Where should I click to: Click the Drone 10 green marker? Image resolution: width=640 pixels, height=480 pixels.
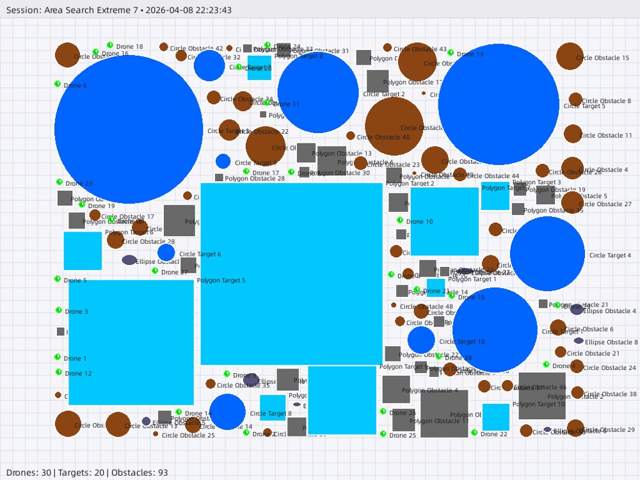pos(400,220)
